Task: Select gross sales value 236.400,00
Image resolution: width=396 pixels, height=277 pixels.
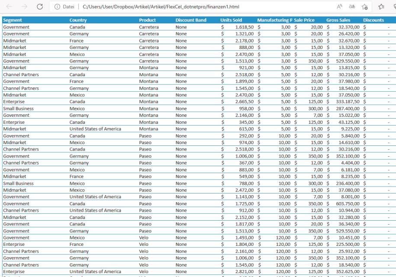Action: coord(348,184)
